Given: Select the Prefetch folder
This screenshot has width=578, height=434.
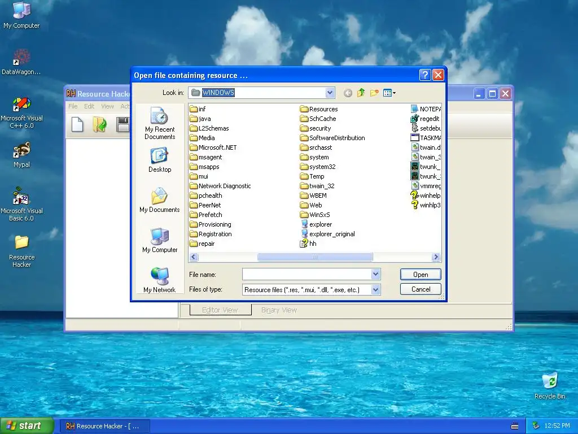Looking at the screenshot, I should (205, 214).
